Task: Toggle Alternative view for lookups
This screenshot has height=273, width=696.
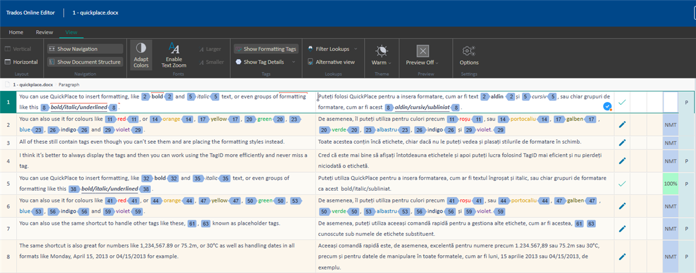Action: [x=331, y=62]
